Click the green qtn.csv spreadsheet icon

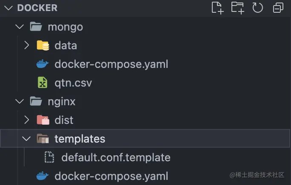tap(43, 83)
